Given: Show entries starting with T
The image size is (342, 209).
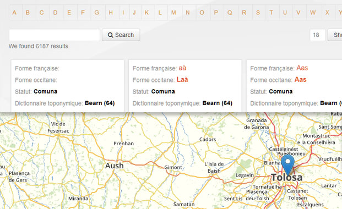Looking at the screenshot, I should pos(271,13).
